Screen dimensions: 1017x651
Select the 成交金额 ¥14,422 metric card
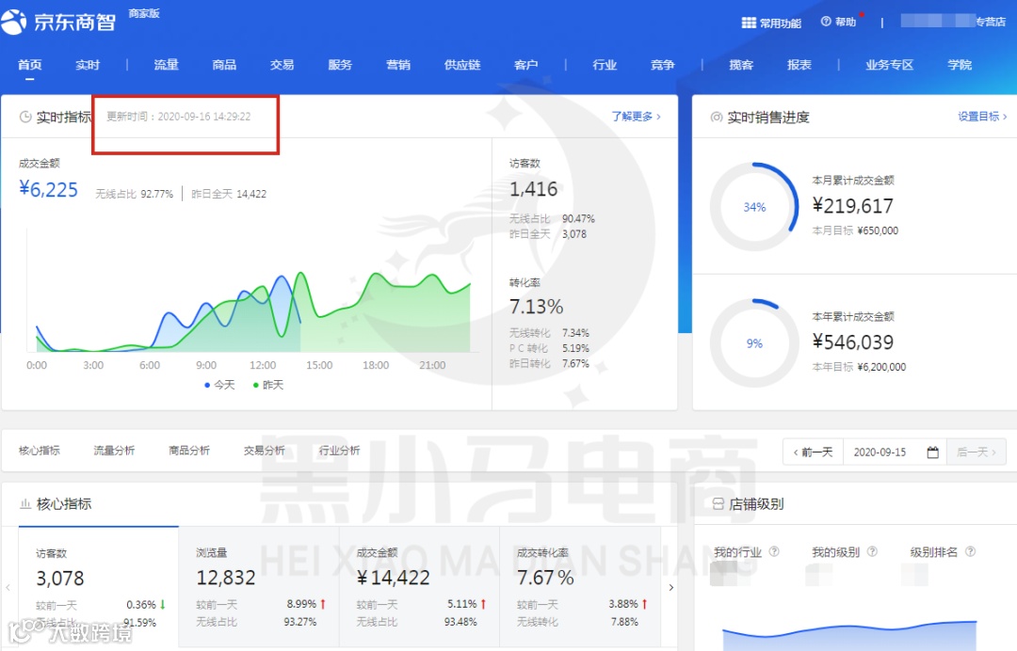[x=419, y=588]
